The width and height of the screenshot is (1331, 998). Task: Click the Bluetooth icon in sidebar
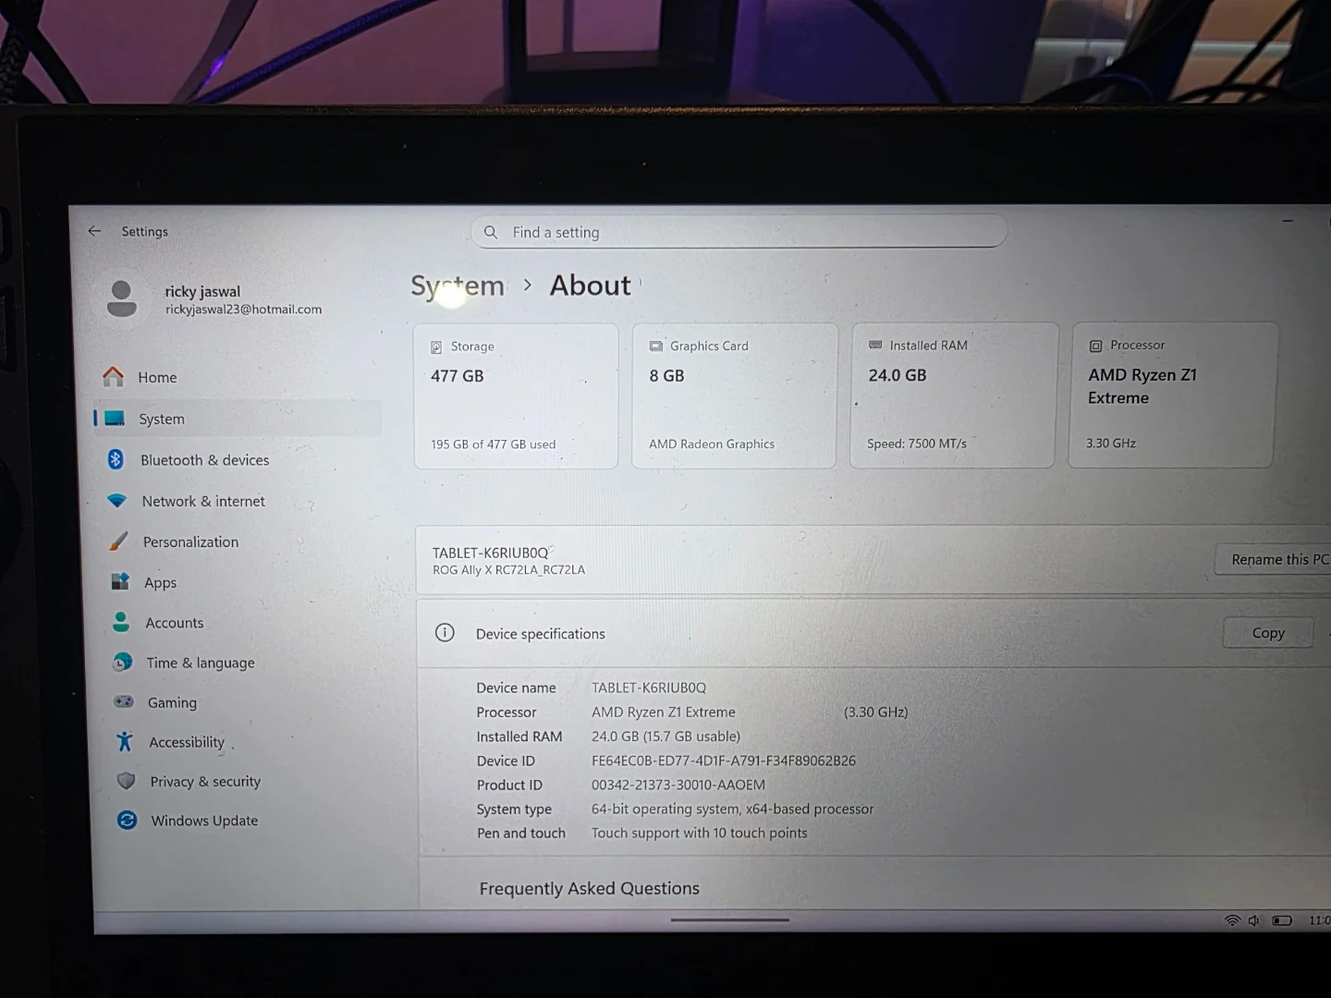pyautogui.click(x=116, y=459)
